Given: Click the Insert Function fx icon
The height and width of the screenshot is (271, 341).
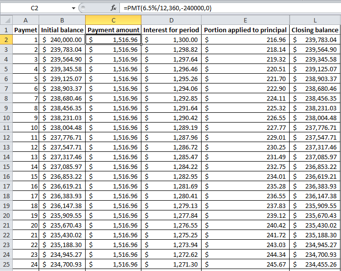Looking at the screenshot, I should click(114, 8).
